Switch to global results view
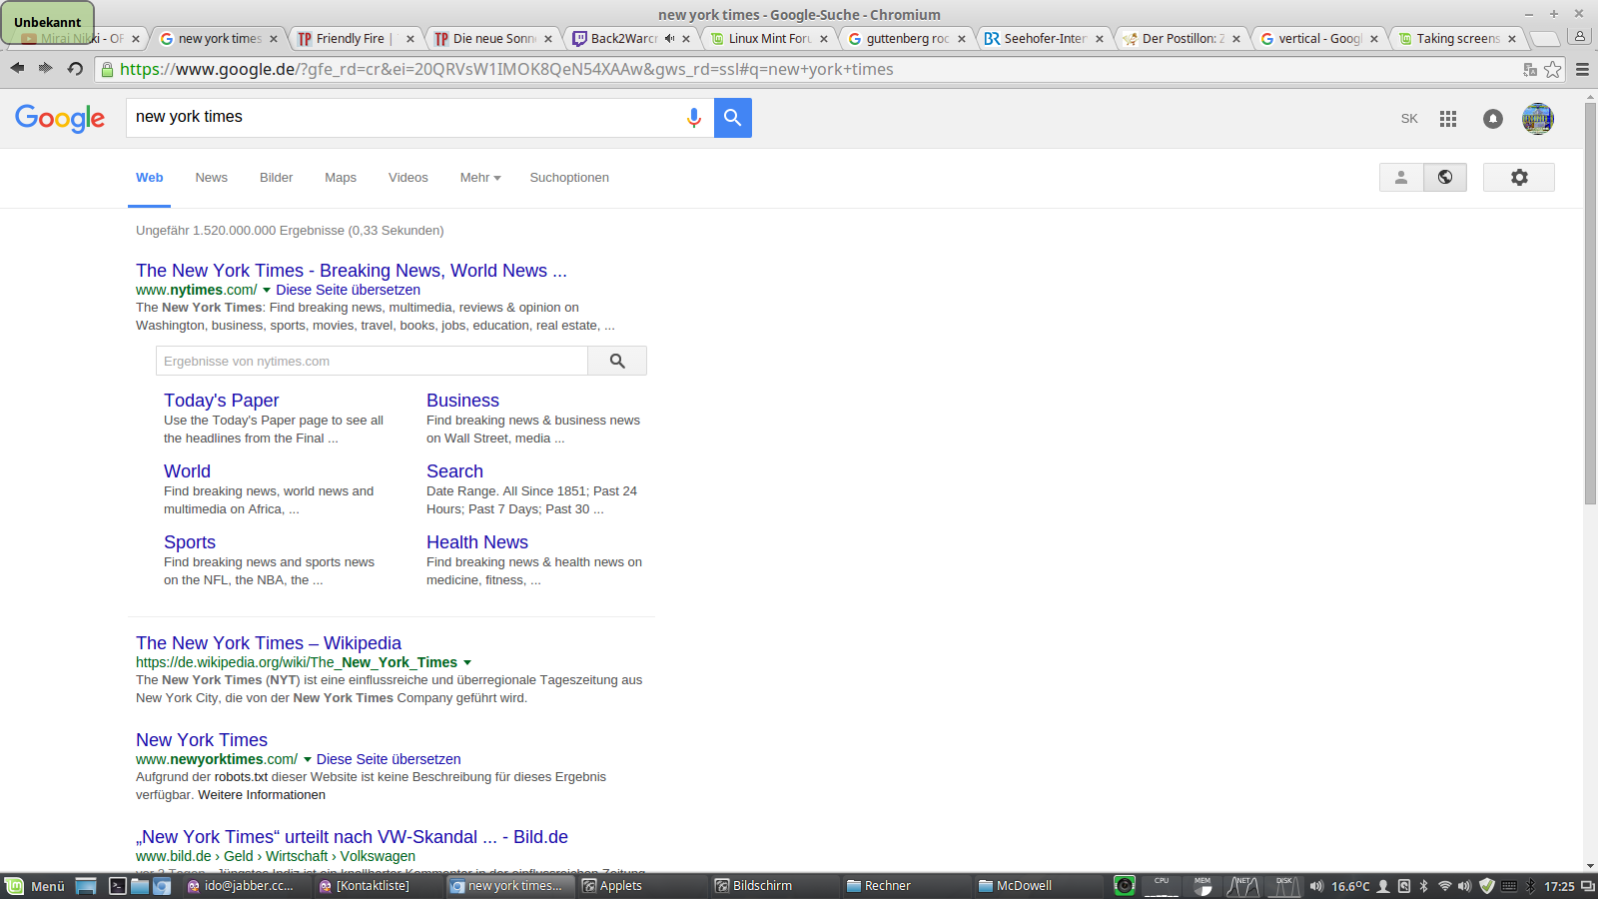The height and width of the screenshot is (899, 1598). click(x=1445, y=177)
